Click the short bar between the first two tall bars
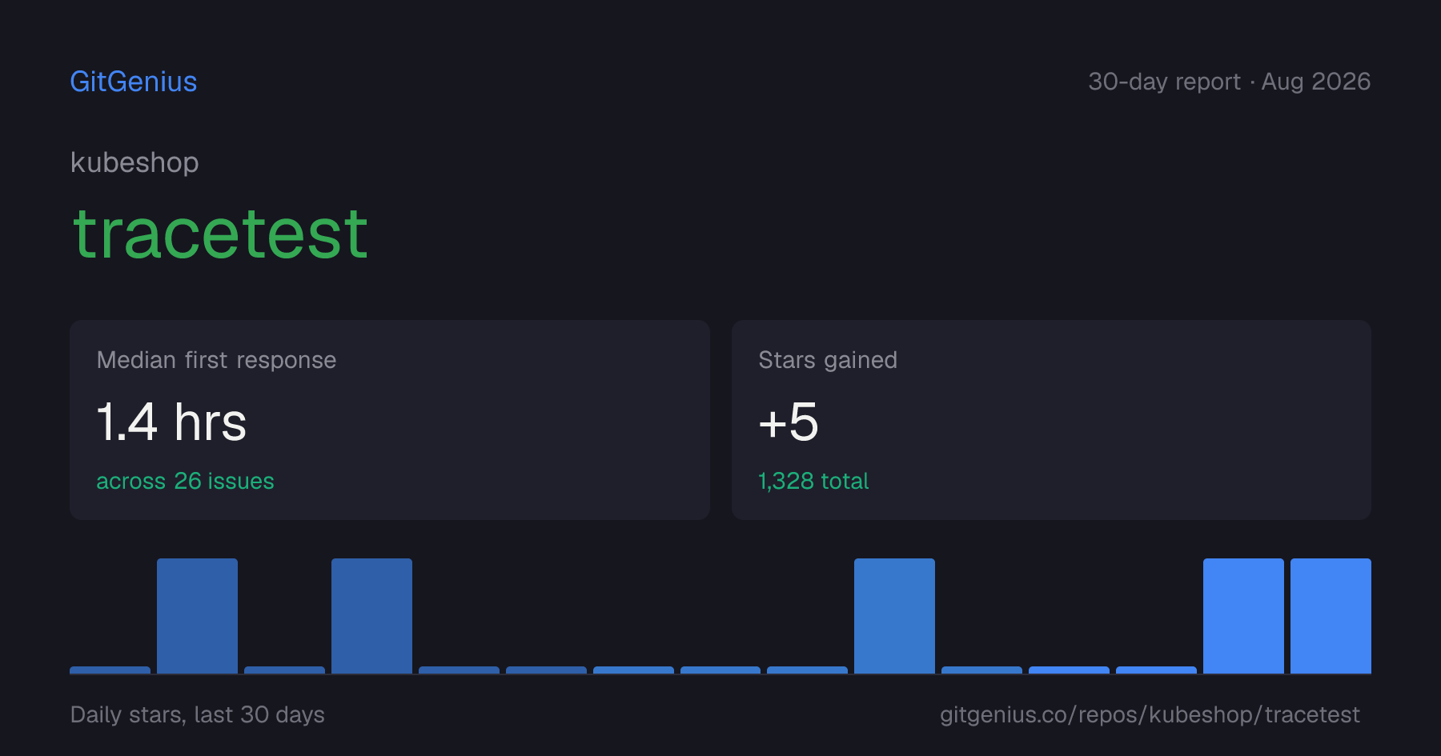Image resolution: width=1441 pixels, height=756 pixels. (x=284, y=670)
